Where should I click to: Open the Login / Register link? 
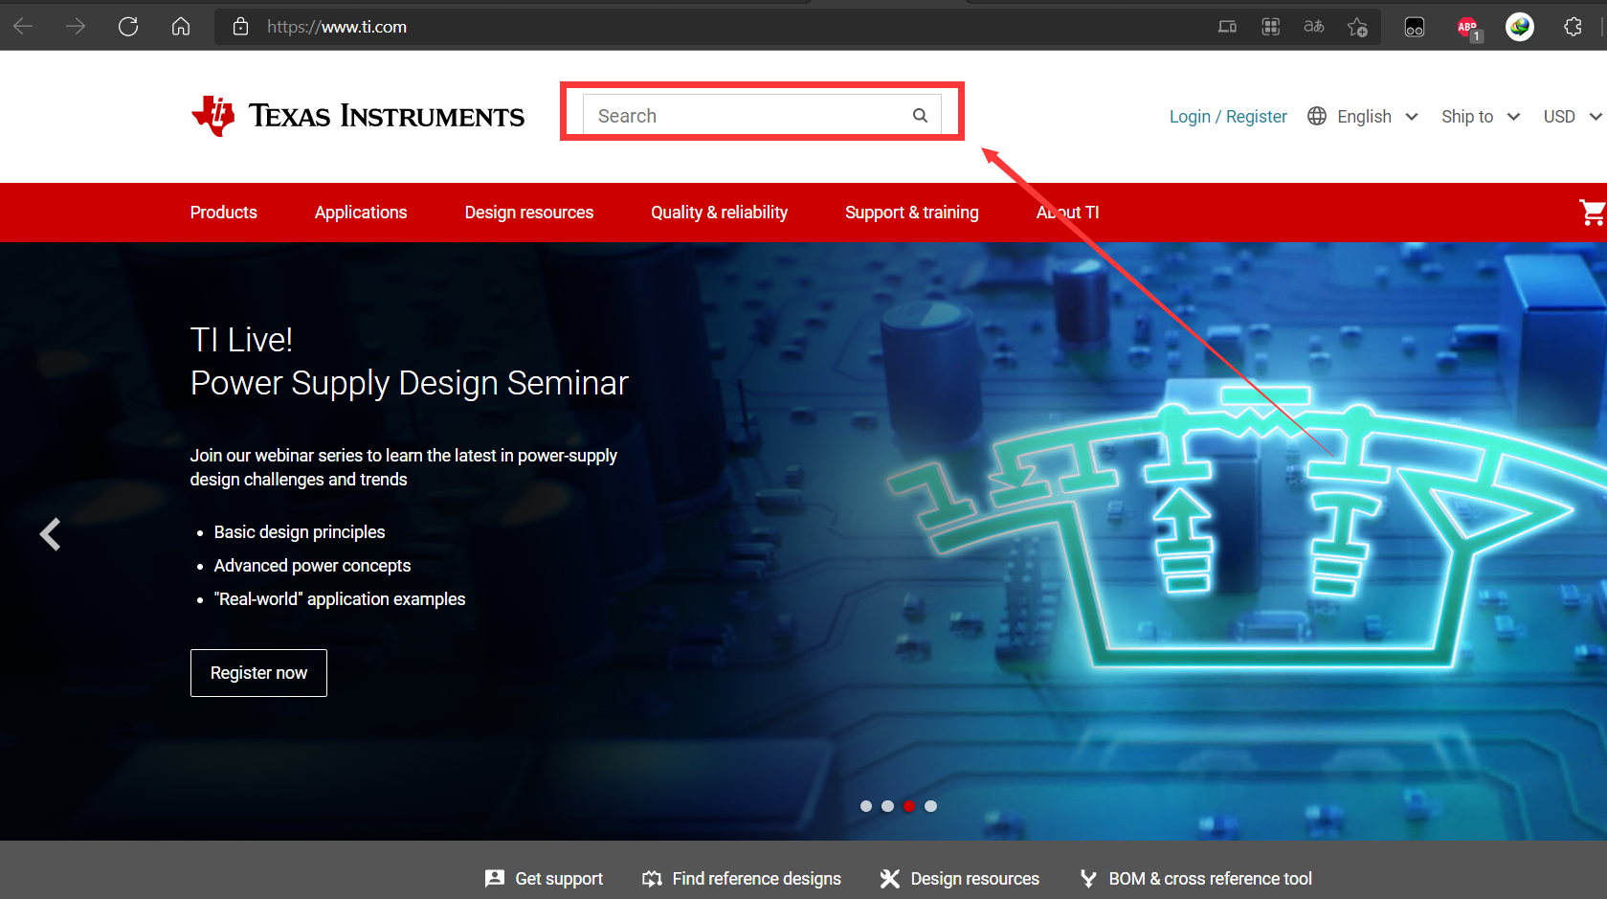1228,116
